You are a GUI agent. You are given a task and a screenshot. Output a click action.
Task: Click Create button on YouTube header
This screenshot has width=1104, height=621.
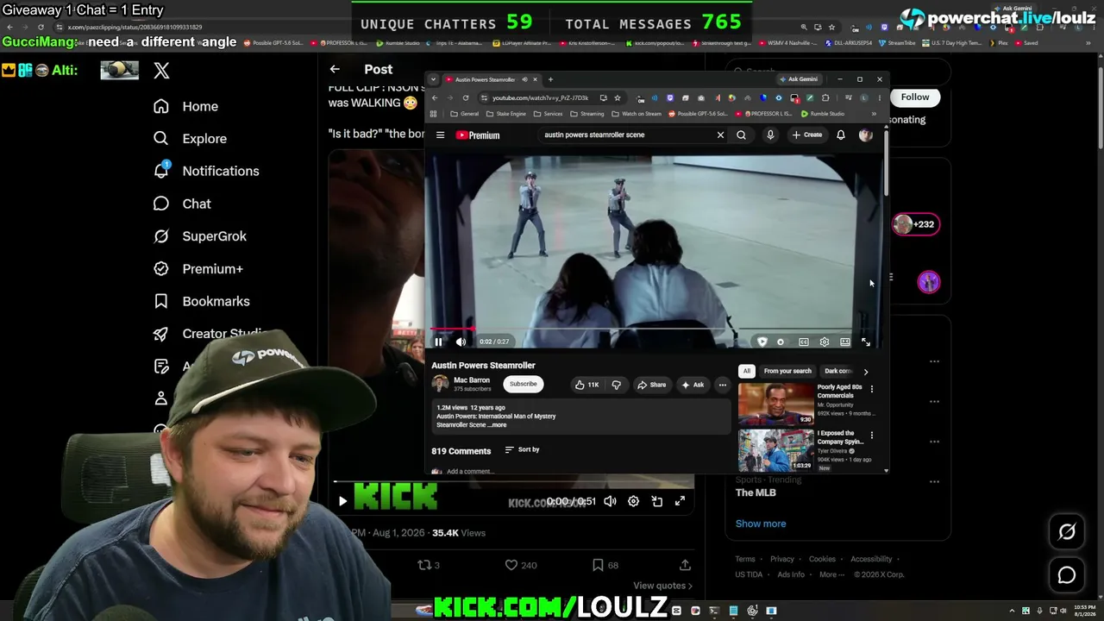[807, 135]
